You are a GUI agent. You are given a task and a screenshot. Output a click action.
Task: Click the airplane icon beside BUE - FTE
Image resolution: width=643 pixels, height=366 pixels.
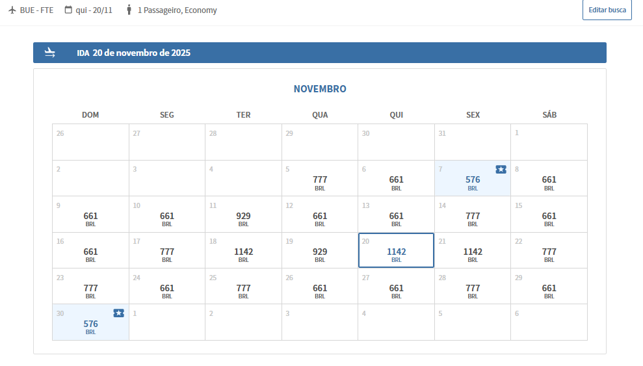point(12,10)
